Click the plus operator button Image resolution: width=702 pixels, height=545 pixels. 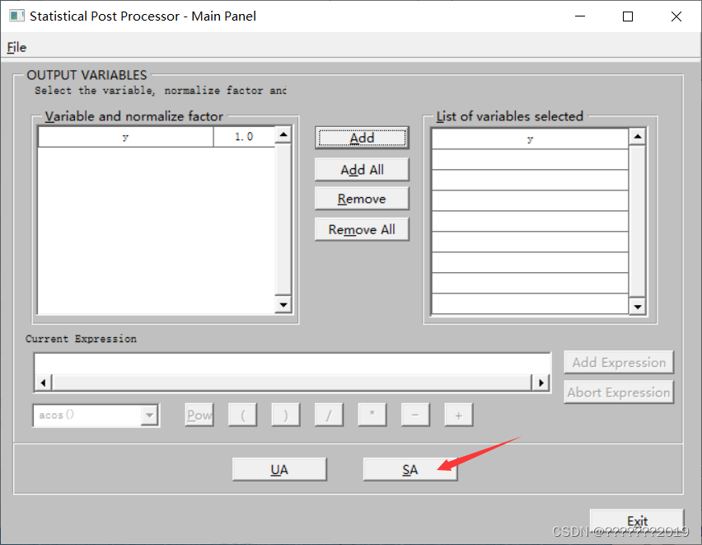458,415
